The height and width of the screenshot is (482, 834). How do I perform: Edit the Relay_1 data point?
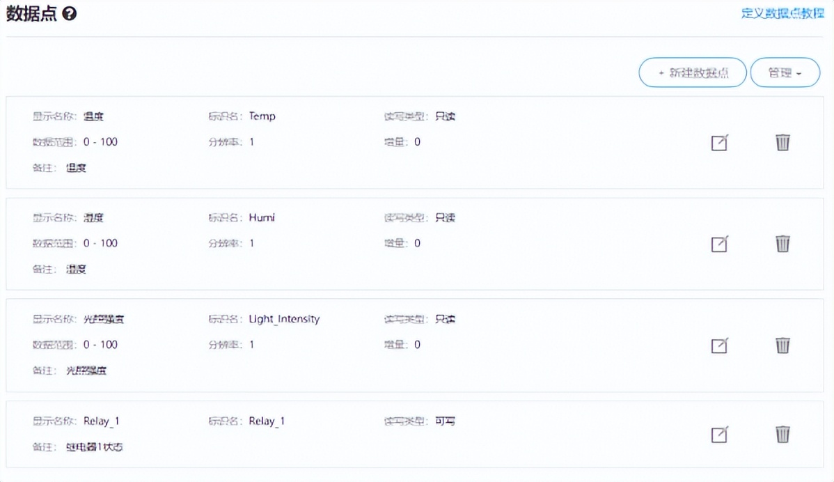pyautogui.click(x=719, y=435)
